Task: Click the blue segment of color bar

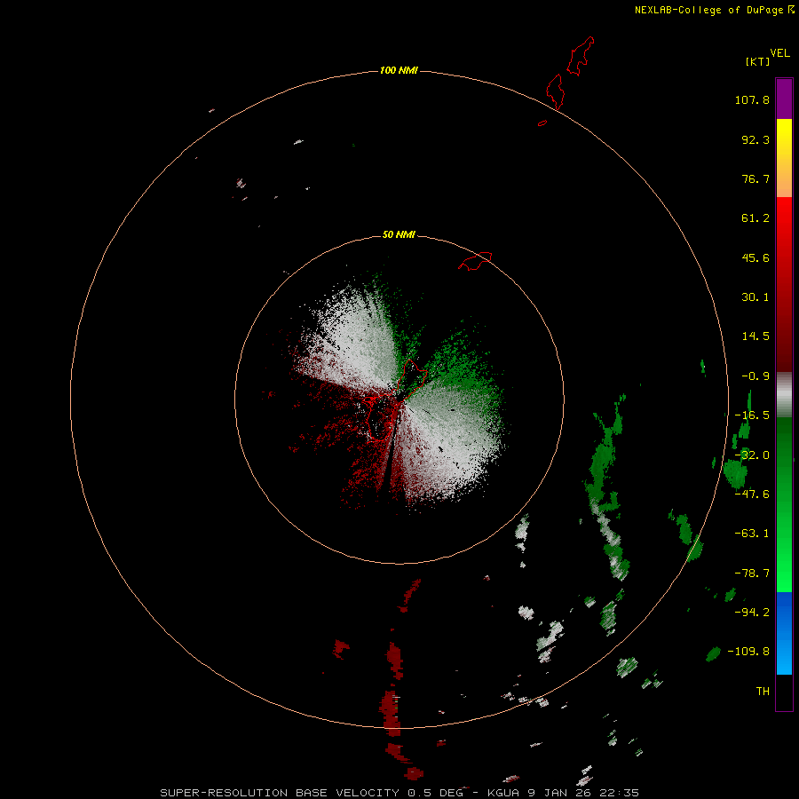Action: (784, 633)
